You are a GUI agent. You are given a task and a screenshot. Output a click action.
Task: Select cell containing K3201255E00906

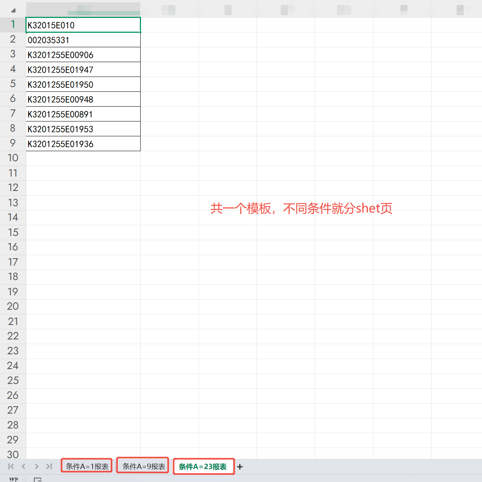point(83,55)
